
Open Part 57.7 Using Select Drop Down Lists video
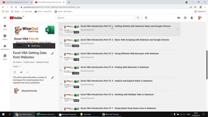(x=118, y=108)
